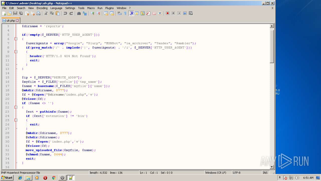Start macro recording red button

(x=168, y=13)
